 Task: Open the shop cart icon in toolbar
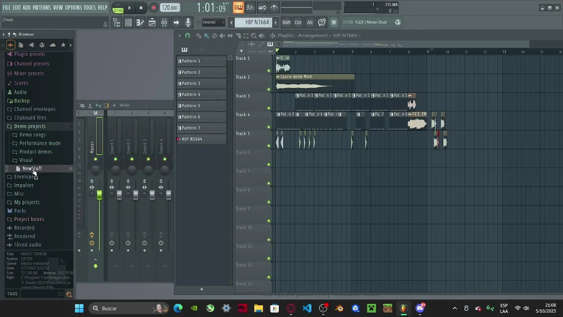[x=334, y=22]
